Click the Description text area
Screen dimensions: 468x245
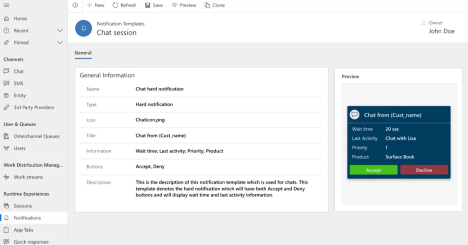[222, 188]
